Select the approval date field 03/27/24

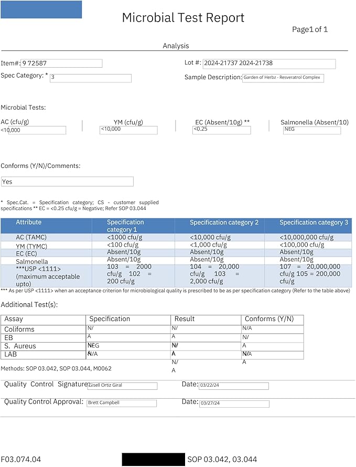pyautogui.click(x=234, y=404)
